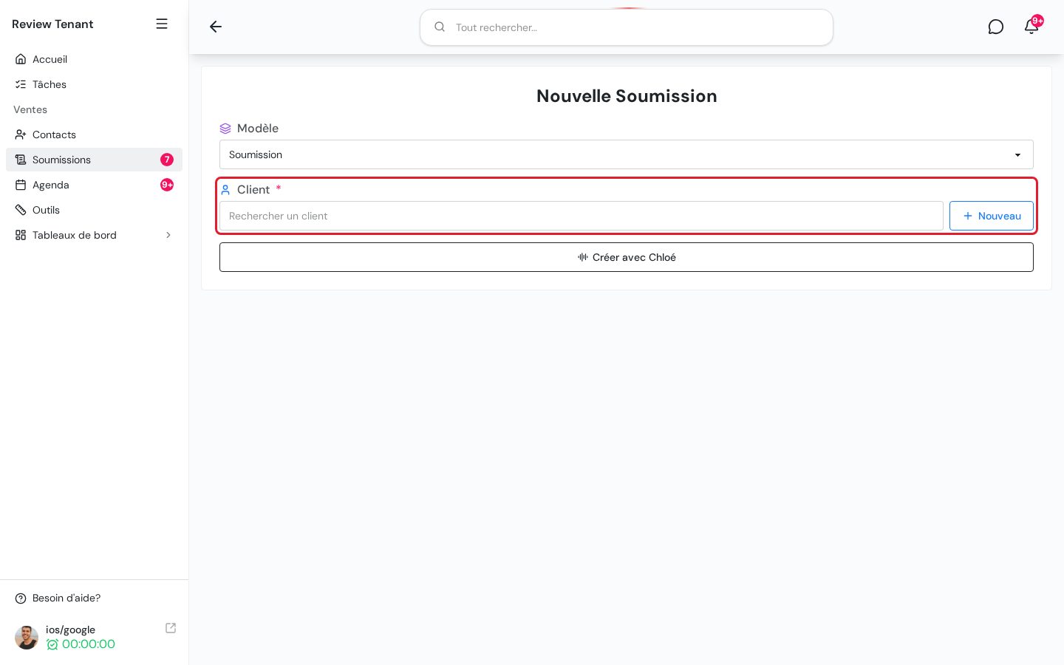Open the external link icon near profile
1064x665 pixels.
[x=171, y=628]
